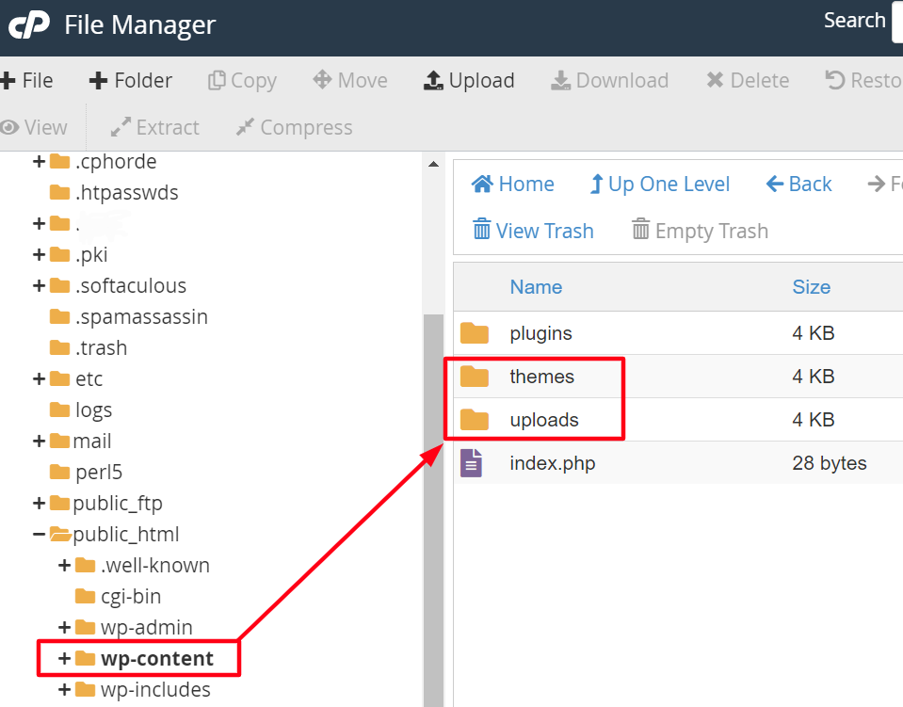Click the index.php file name
Viewport: 903px width, 707px height.
553,463
